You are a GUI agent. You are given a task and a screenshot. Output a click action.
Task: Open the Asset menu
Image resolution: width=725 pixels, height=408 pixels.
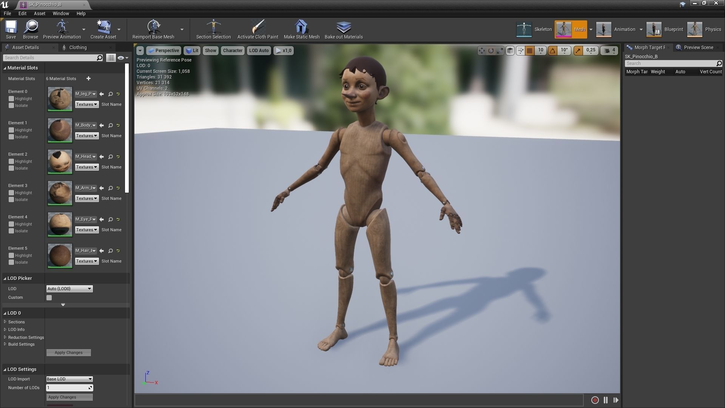coord(40,13)
